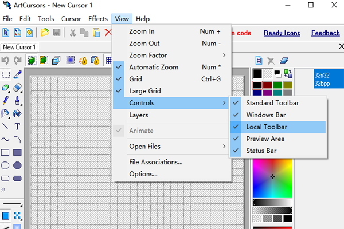Click the Undo arrow icon
The image size is (344, 229).
5,60
